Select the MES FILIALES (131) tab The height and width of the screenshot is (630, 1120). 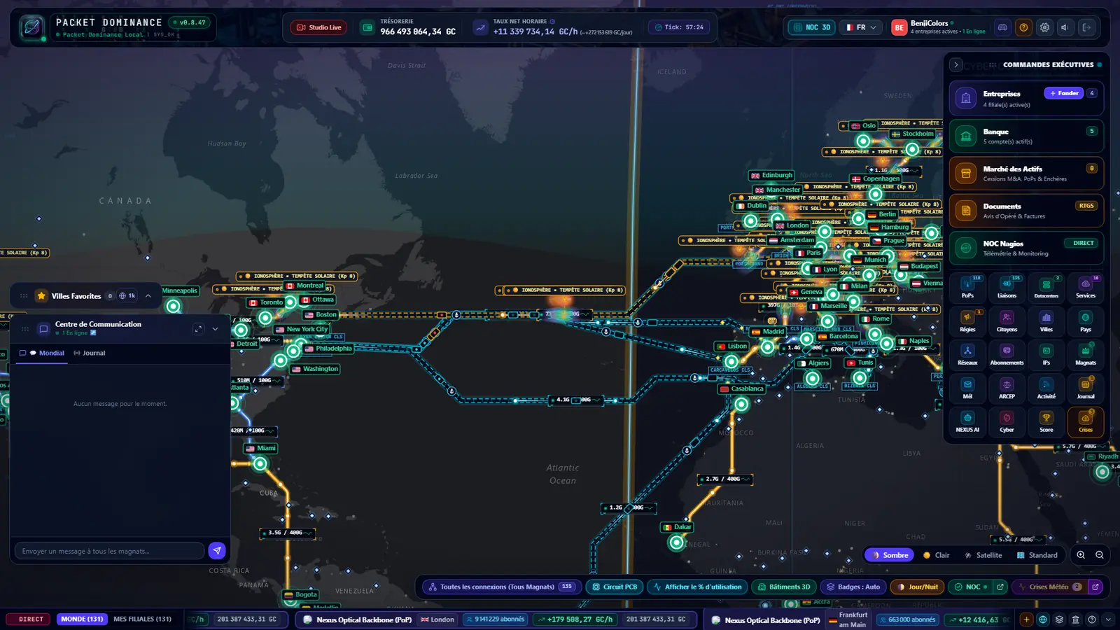[x=142, y=619]
